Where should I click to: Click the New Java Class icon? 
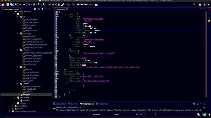tap(53, 5)
